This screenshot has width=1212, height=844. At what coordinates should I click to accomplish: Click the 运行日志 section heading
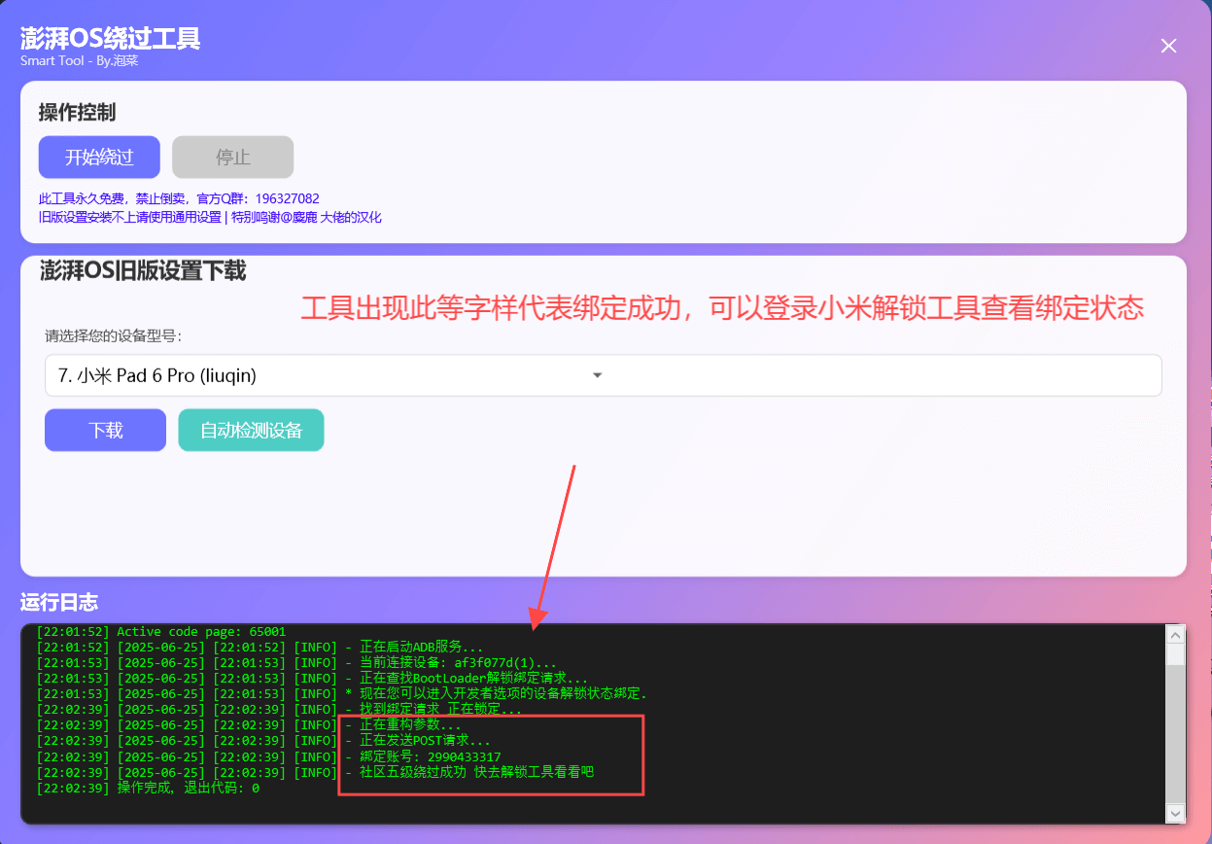click(59, 603)
